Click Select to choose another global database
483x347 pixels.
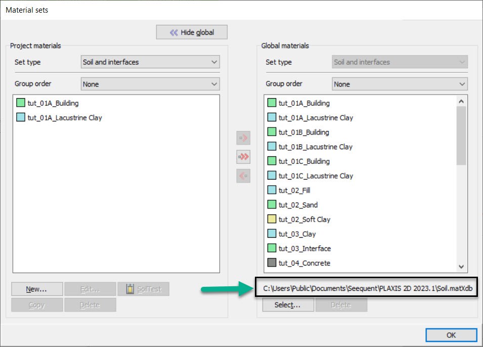tap(288, 305)
